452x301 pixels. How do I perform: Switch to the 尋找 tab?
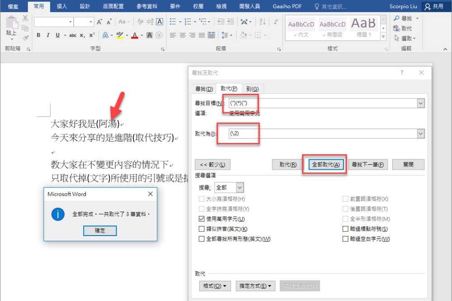[x=203, y=88]
